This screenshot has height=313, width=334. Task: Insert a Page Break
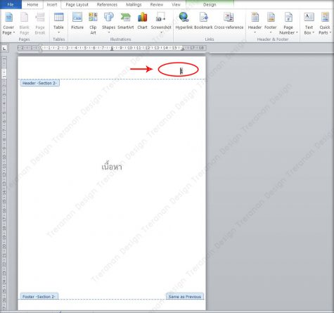[40, 23]
